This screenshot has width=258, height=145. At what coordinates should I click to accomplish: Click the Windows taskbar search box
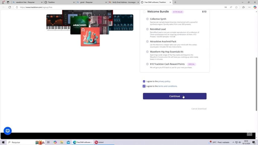pos(25,142)
